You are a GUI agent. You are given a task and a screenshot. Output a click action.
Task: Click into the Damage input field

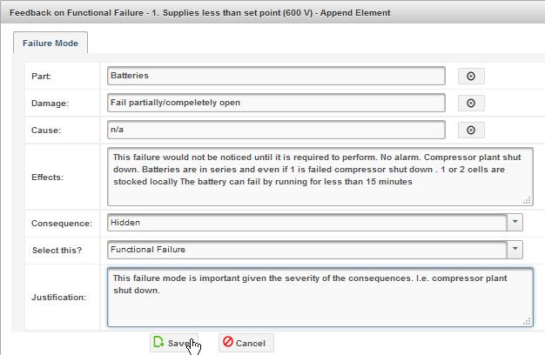276,103
